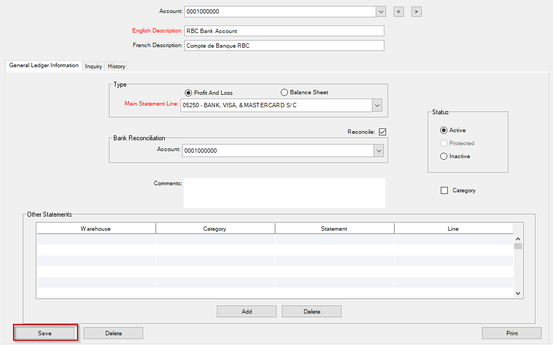
Task: Choose the Active status option
Action: tap(444, 131)
